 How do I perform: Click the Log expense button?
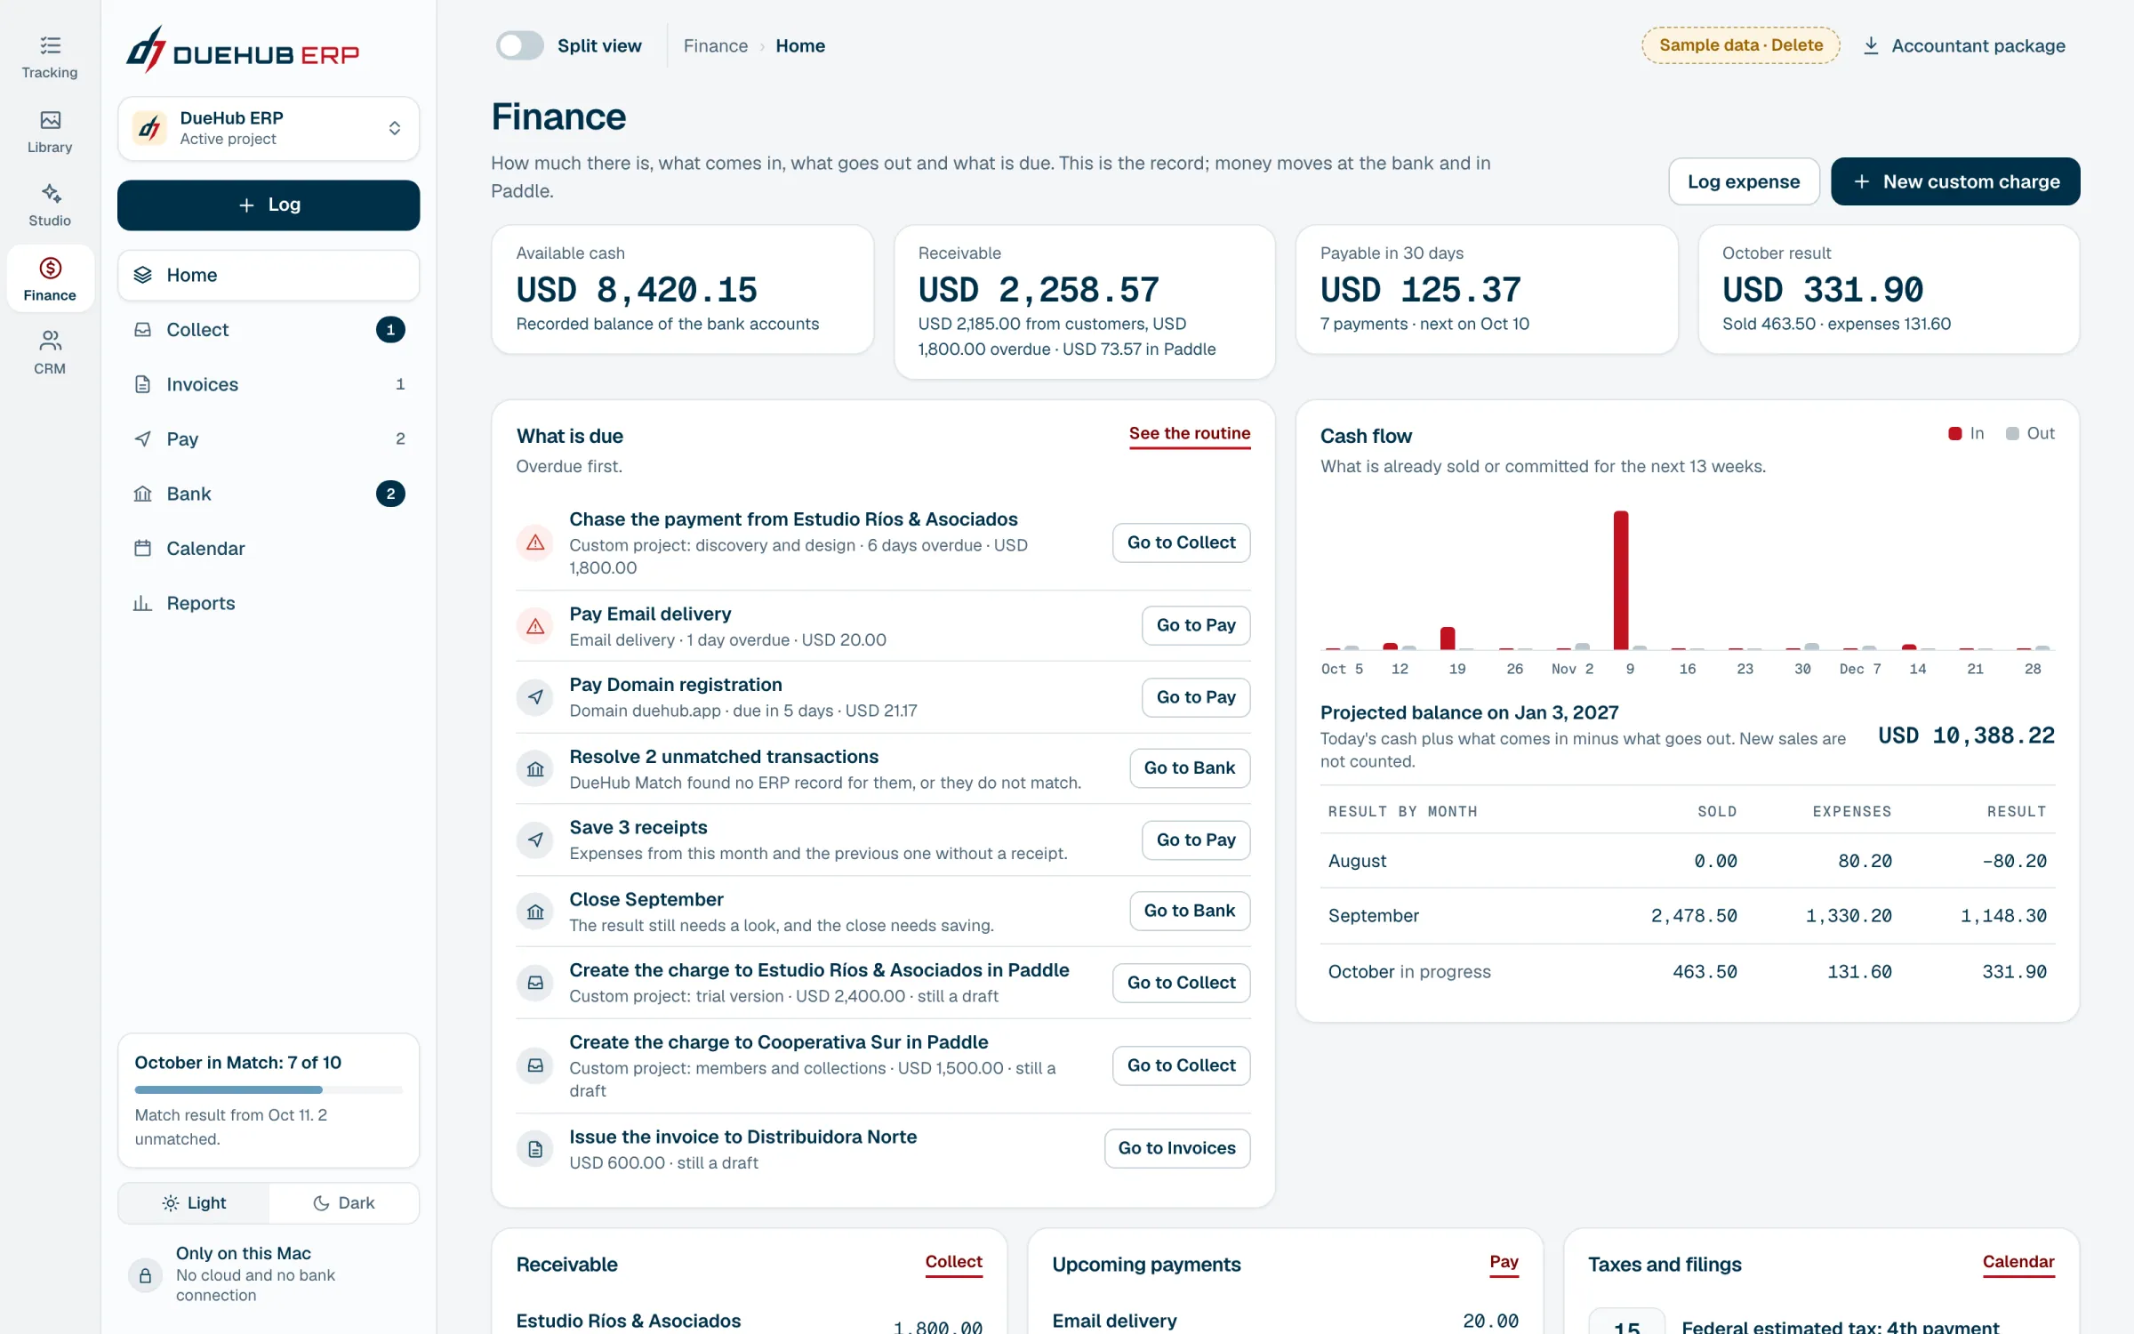1744,181
